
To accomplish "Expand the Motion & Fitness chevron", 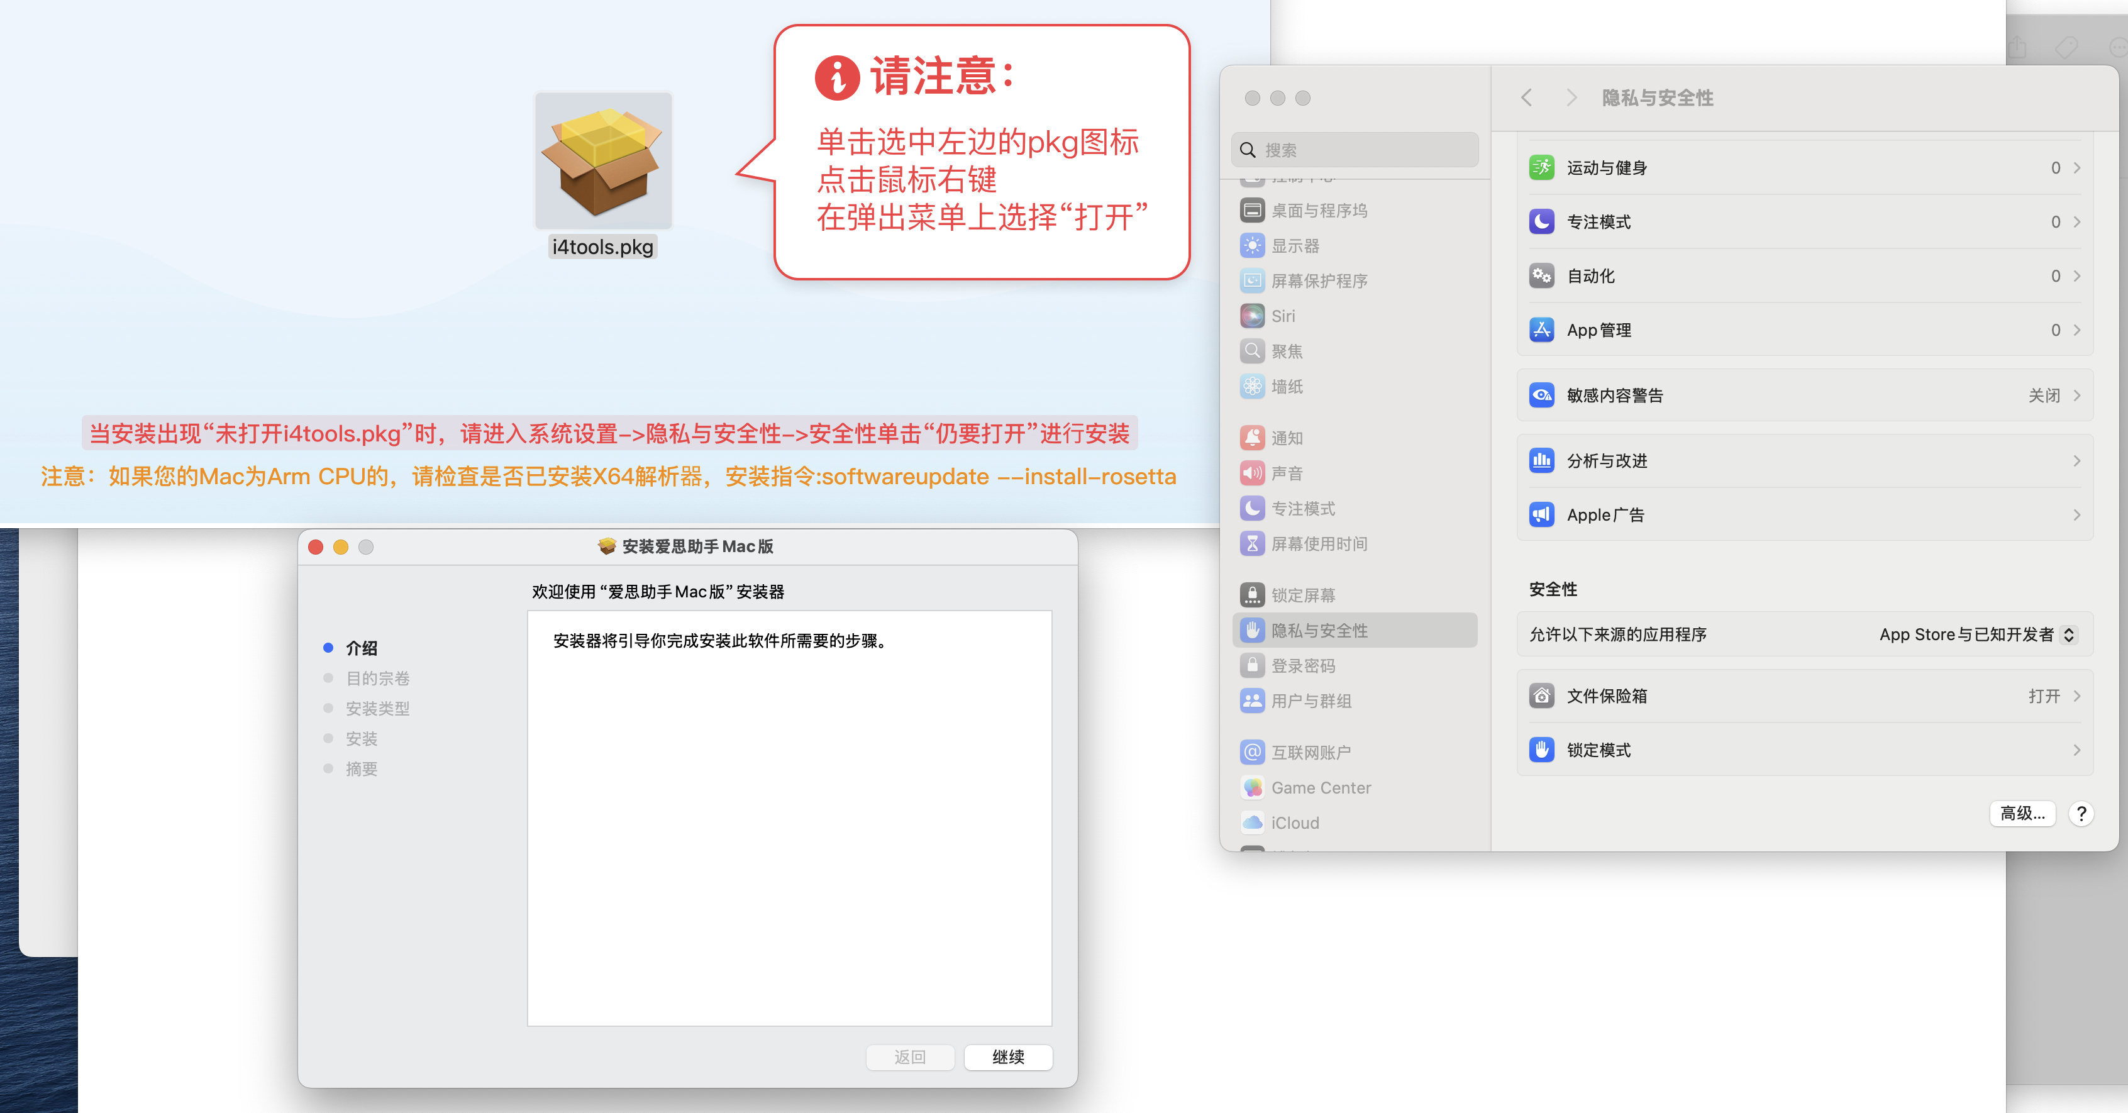I will 2077,168.
